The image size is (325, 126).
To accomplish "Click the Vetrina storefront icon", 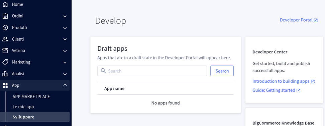I will [5, 51].
